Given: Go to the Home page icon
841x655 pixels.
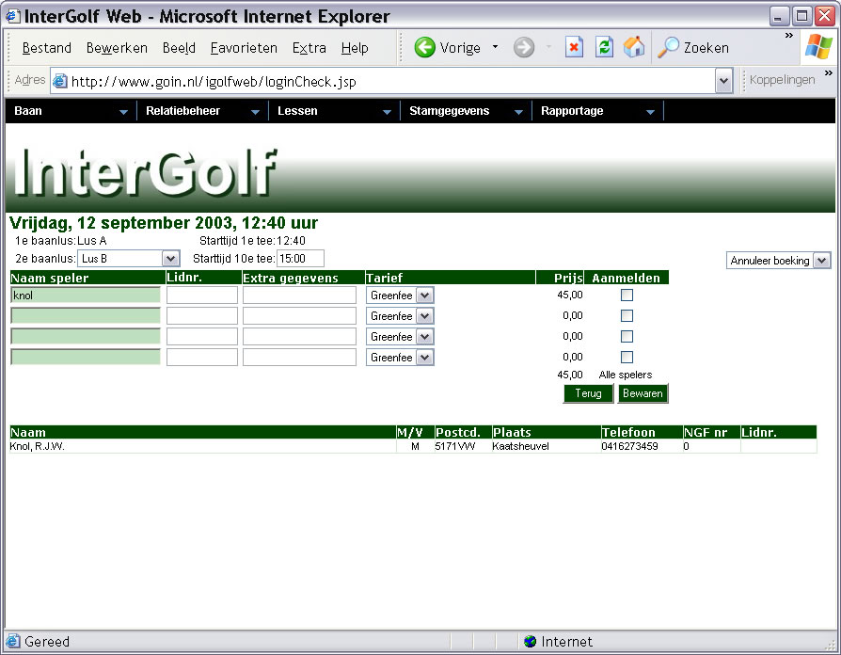Looking at the screenshot, I should 634,47.
